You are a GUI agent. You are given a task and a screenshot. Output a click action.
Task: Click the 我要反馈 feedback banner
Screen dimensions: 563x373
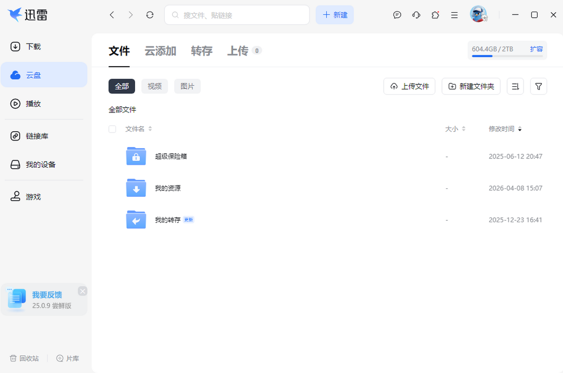point(44,299)
